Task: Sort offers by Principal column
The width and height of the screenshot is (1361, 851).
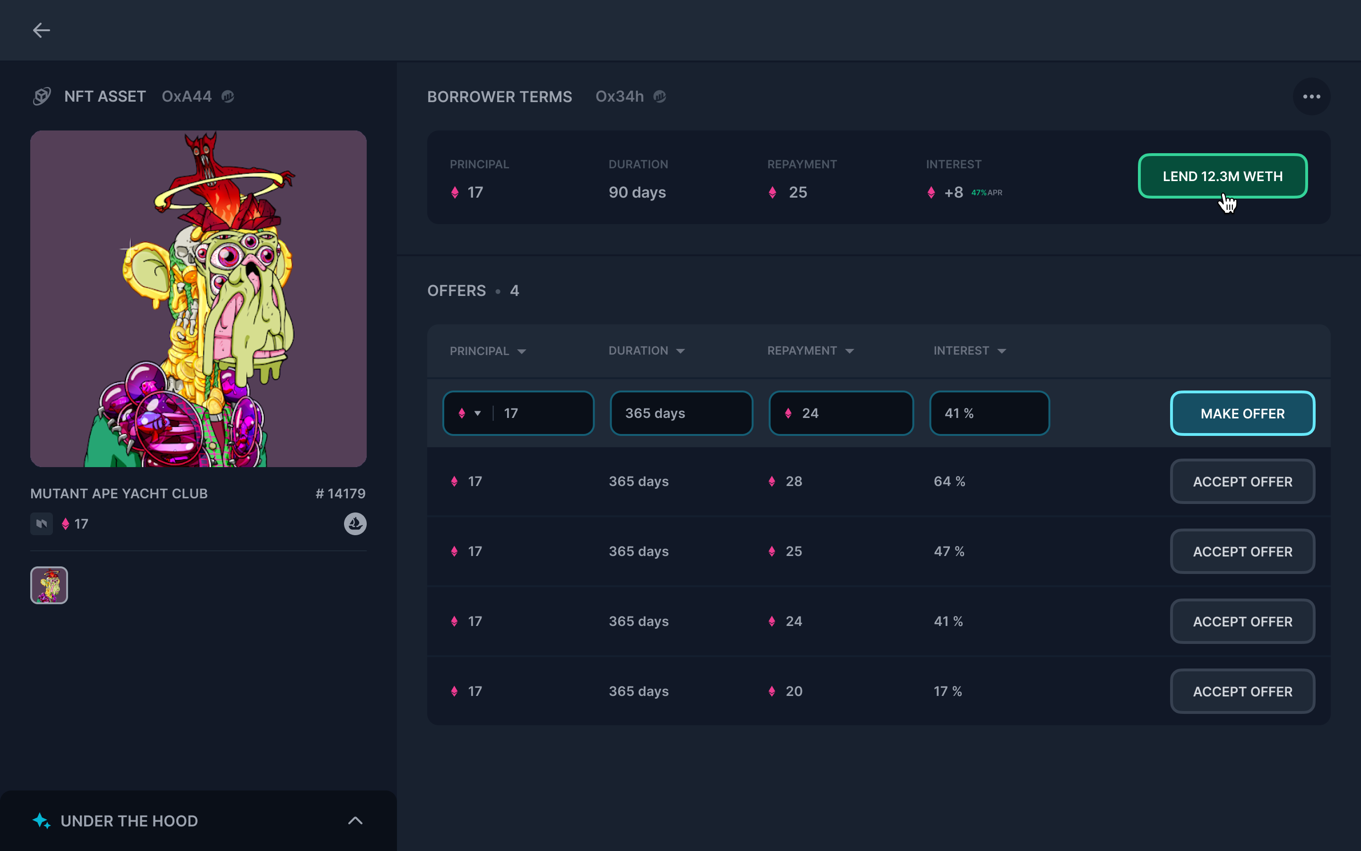Action: point(488,351)
